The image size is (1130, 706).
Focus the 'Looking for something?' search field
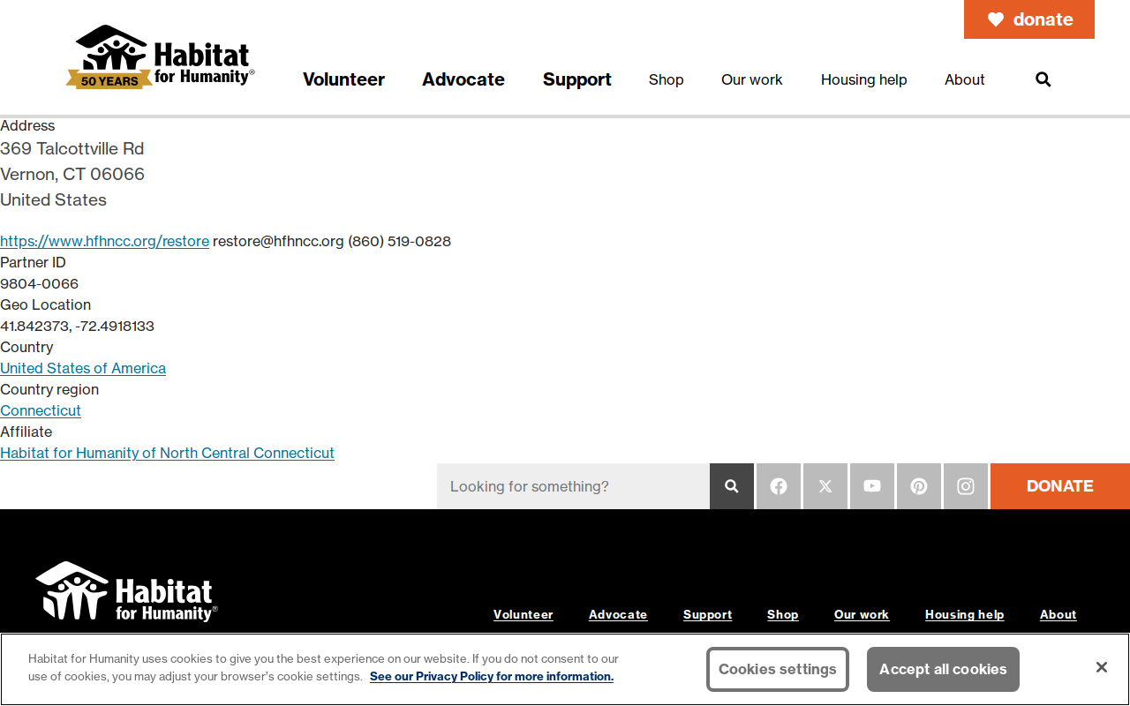pos(573,486)
